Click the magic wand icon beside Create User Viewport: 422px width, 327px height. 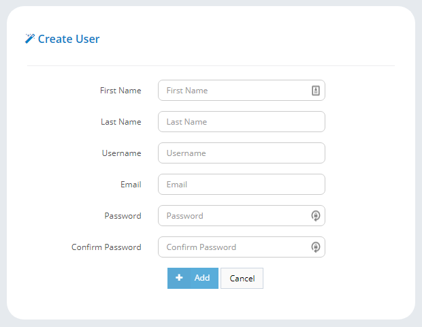click(30, 39)
